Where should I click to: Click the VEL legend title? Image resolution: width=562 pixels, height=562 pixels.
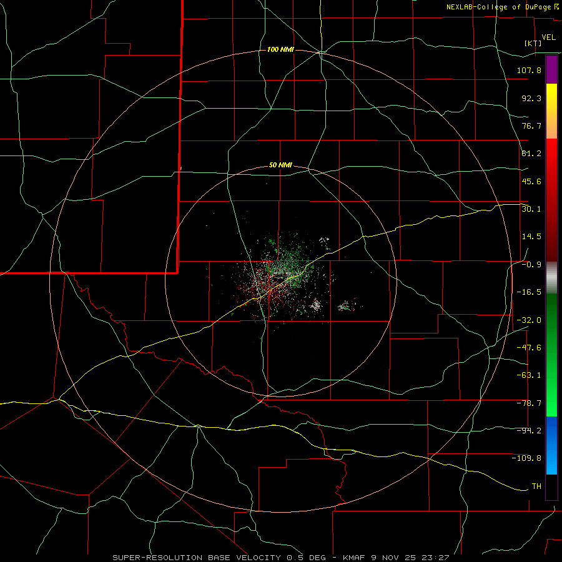click(x=548, y=37)
